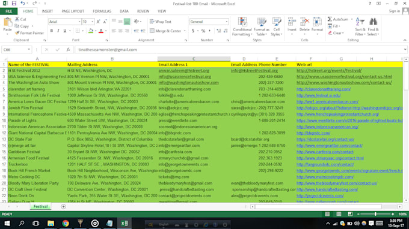409x229 pixels.
Task: Open the font color dropdown arrow
Action: 106,31
